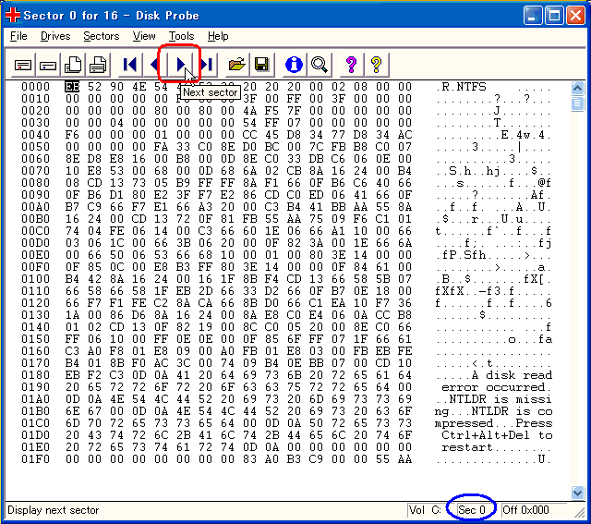
Task: Select the first hex byte EB
Action: coord(72,87)
